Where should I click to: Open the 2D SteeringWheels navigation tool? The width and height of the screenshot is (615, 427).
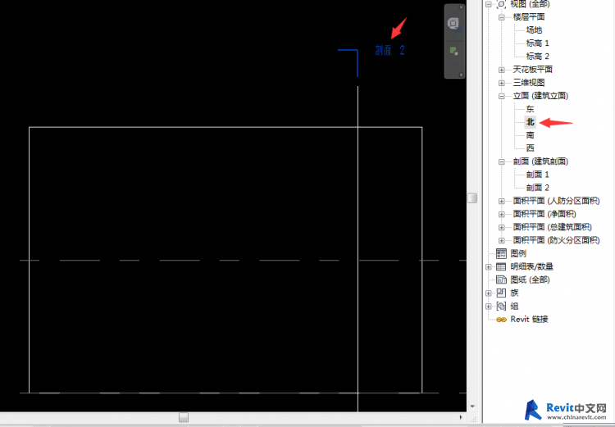[x=453, y=24]
